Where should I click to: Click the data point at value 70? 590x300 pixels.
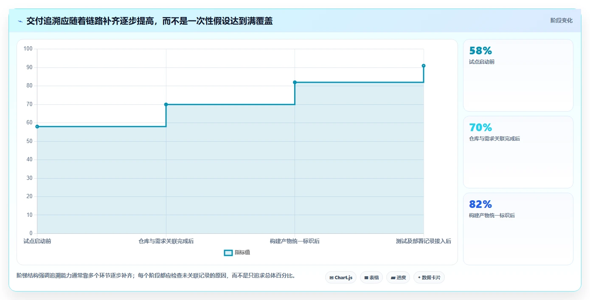click(x=166, y=104)
